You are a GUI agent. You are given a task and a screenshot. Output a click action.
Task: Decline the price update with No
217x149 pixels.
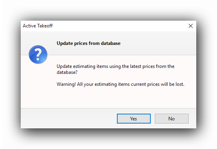point(172,118)
